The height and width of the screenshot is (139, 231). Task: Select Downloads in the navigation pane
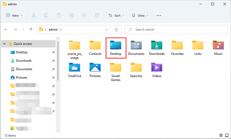(x=24, y=61)
